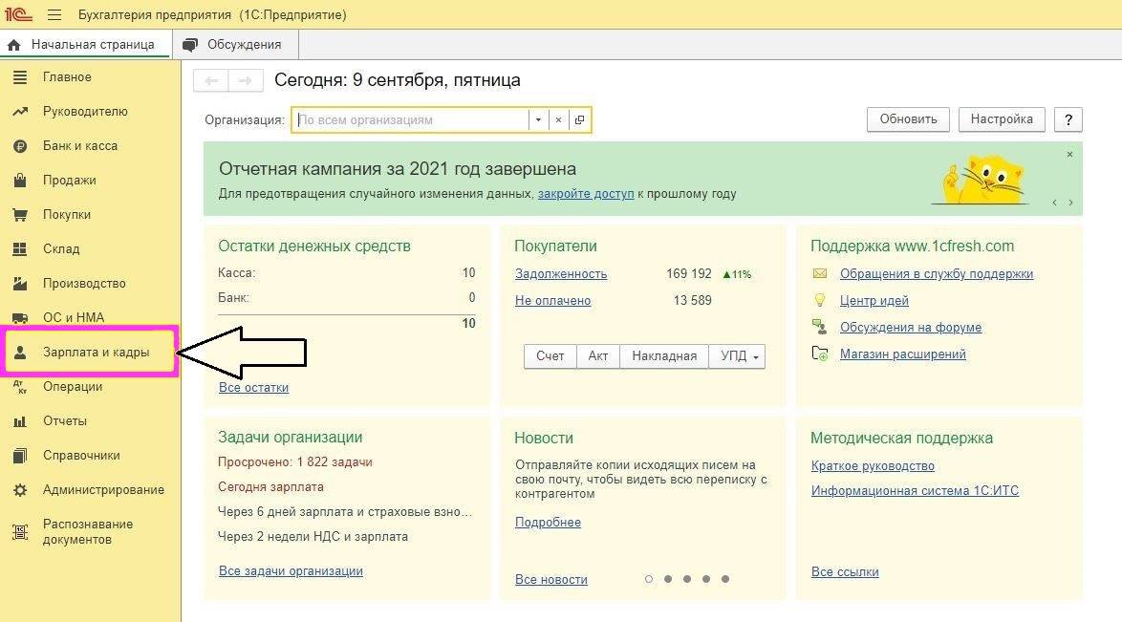The image size is (1122, 622).
Task: Open the organization record with the open button
Action: point(579,120)
